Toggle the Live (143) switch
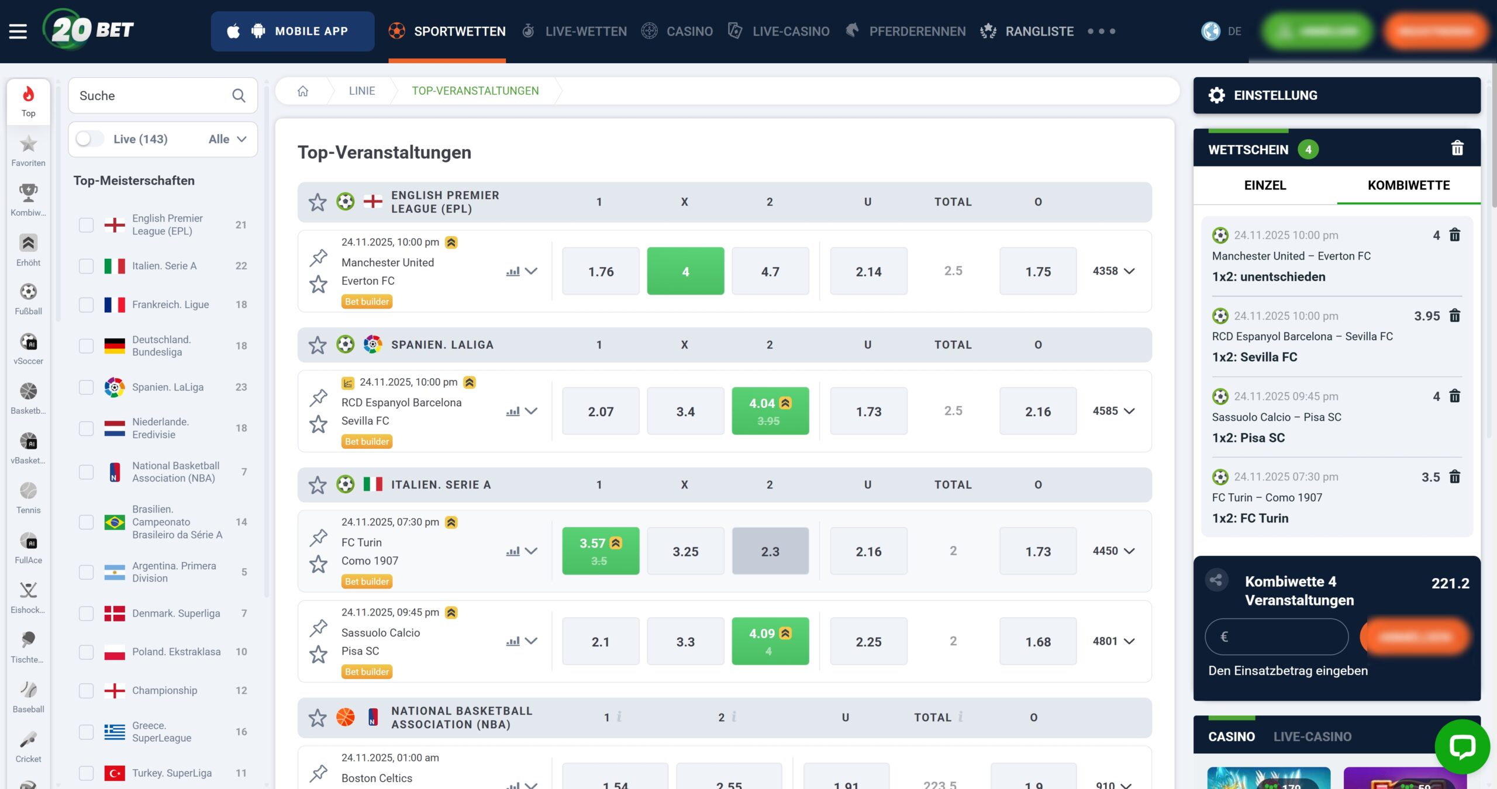The width and height of the screenshot is (1497, 789). (89, 139)
